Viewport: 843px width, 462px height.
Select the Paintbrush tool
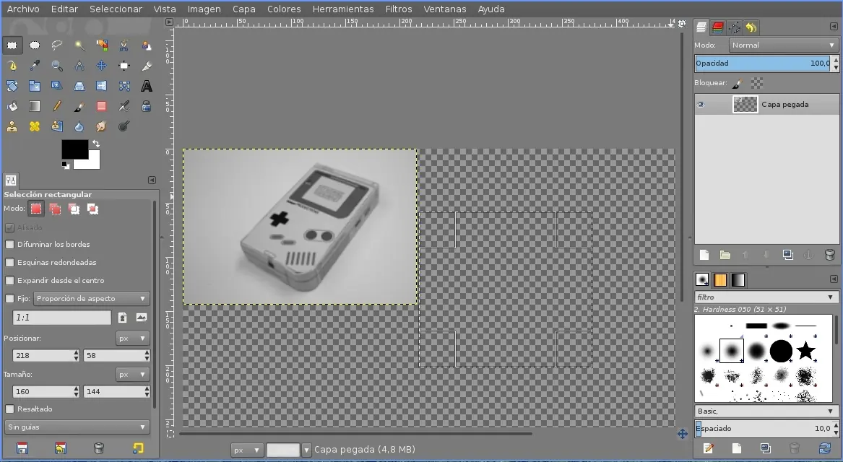(x=79, y=105)
